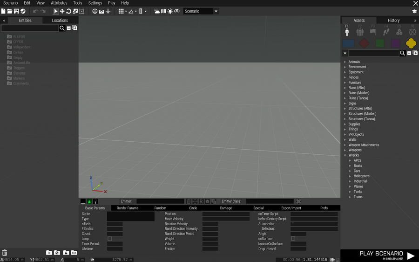Open the translation grid dropdown arrow
Screen dimensions: 419x262
(x=126, y=11)
